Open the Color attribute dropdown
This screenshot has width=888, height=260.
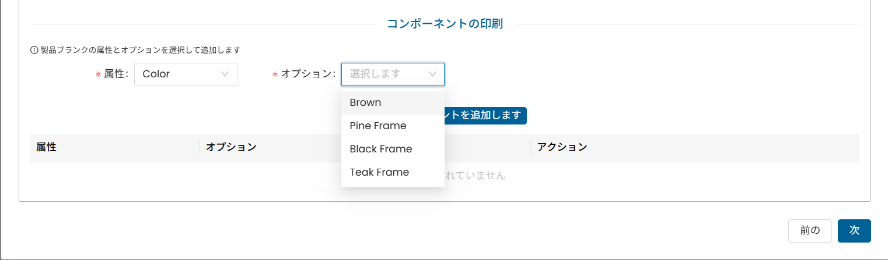[x=186, y=74]
